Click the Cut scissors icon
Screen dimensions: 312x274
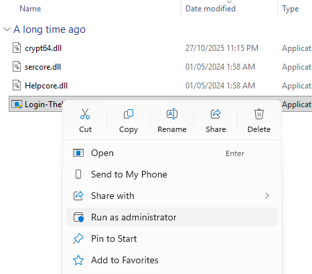click(x=85, y=114)
